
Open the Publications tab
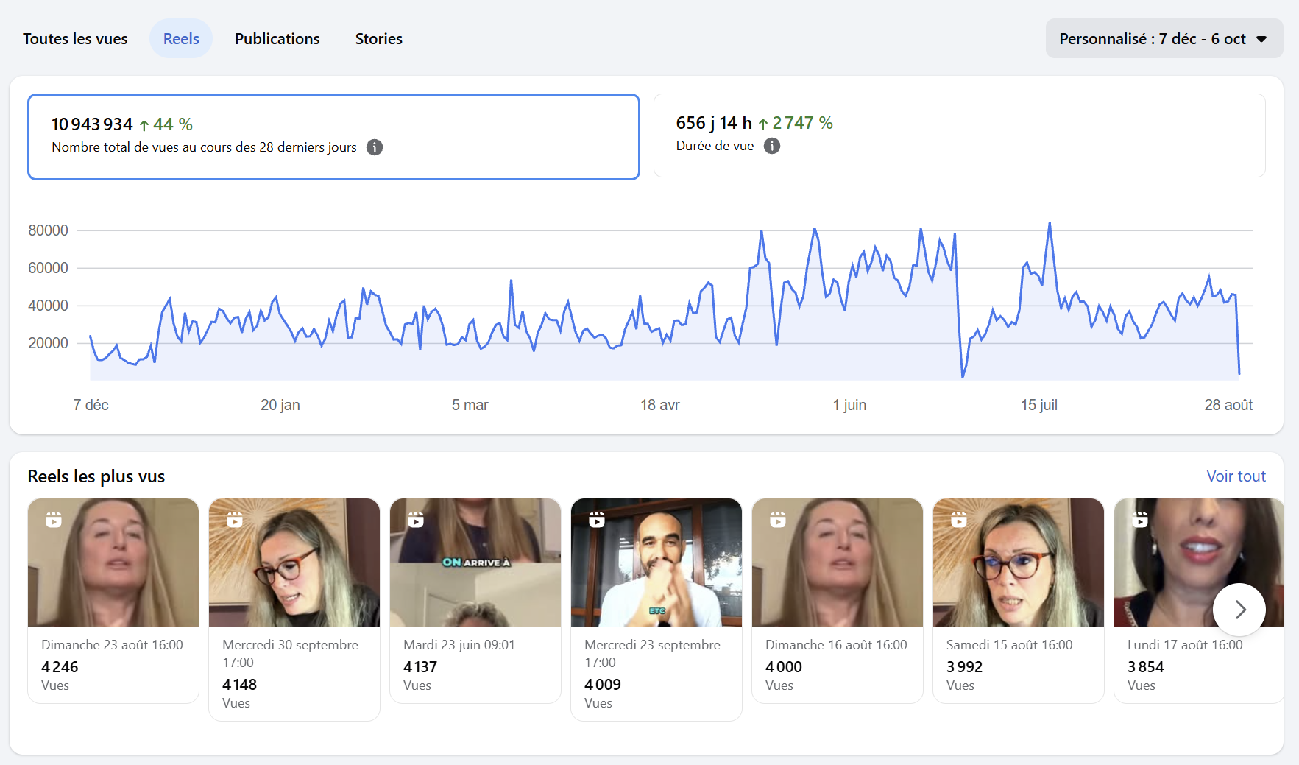tap(277, 38)
